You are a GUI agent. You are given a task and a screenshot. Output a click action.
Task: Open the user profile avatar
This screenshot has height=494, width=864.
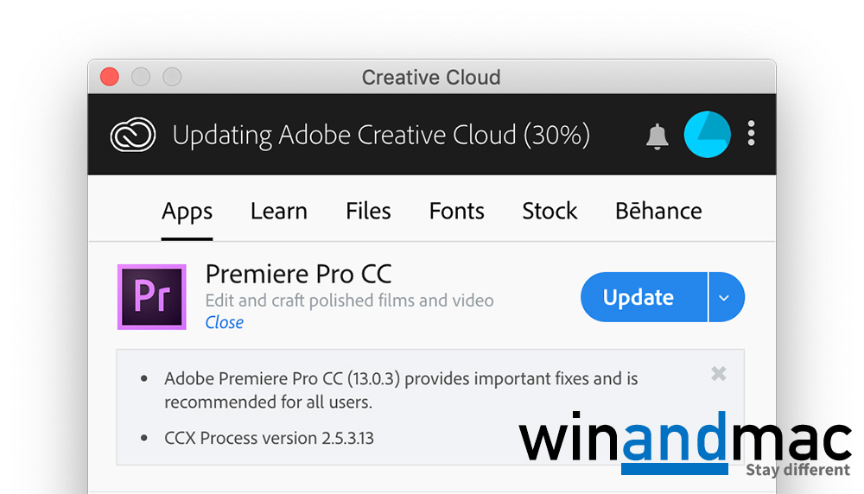(x=707, y=135)
